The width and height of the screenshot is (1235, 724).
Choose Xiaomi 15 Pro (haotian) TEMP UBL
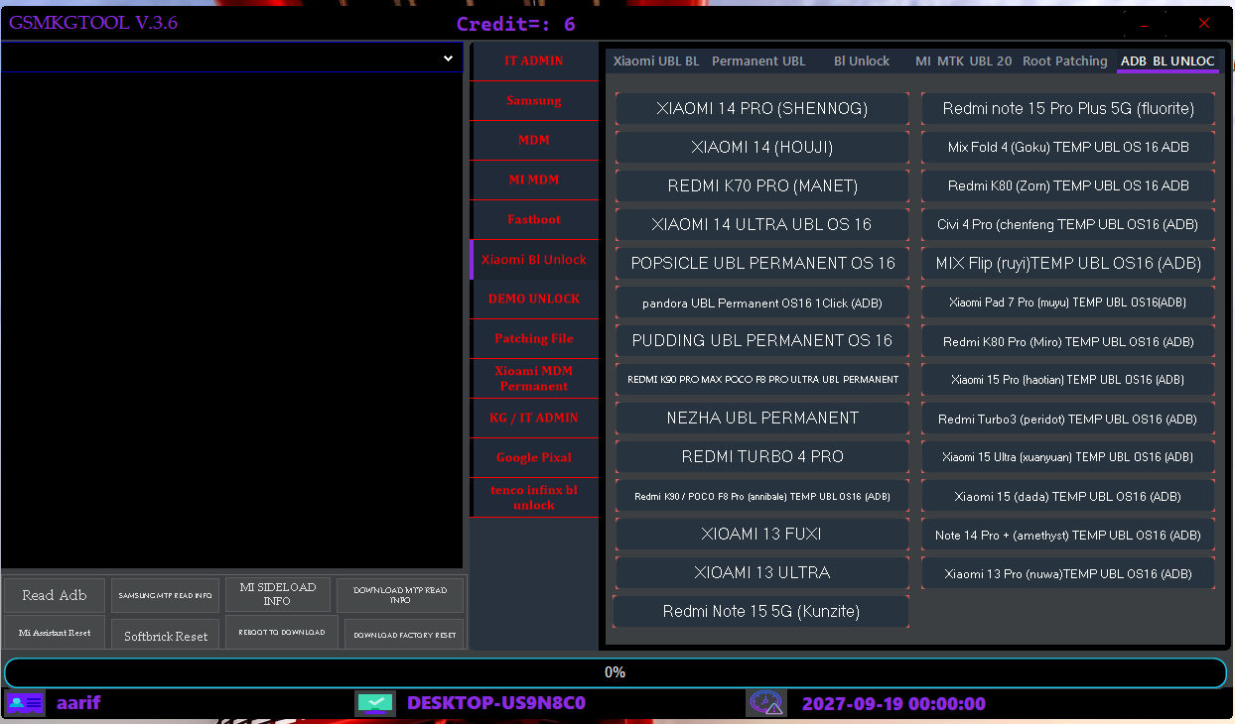pos(1068,380)
